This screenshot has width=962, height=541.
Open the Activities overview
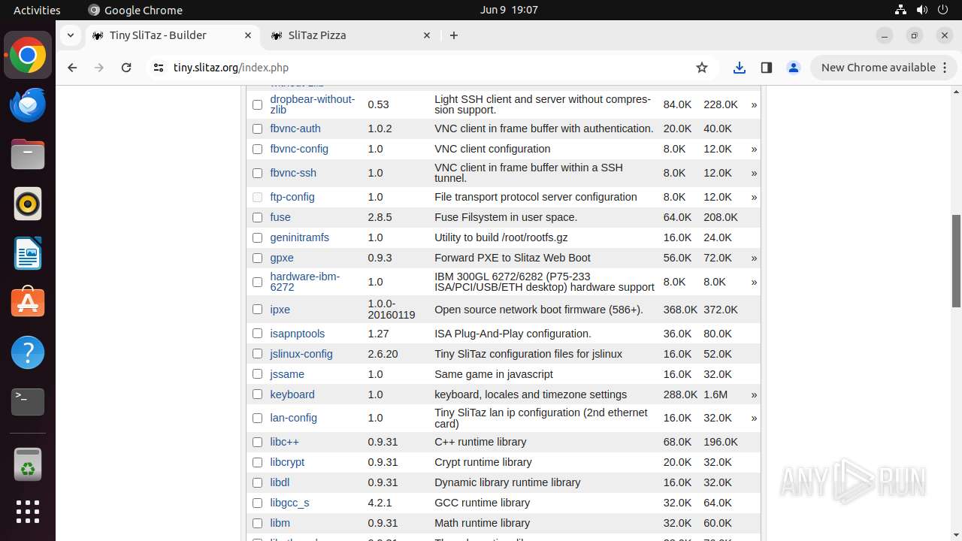click(37, 10)
